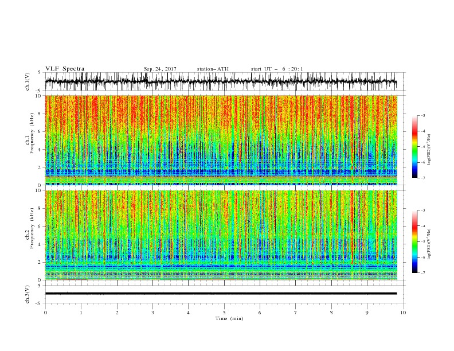
Task: Click time axis tick label "4"
Action: tap(188, 313)
